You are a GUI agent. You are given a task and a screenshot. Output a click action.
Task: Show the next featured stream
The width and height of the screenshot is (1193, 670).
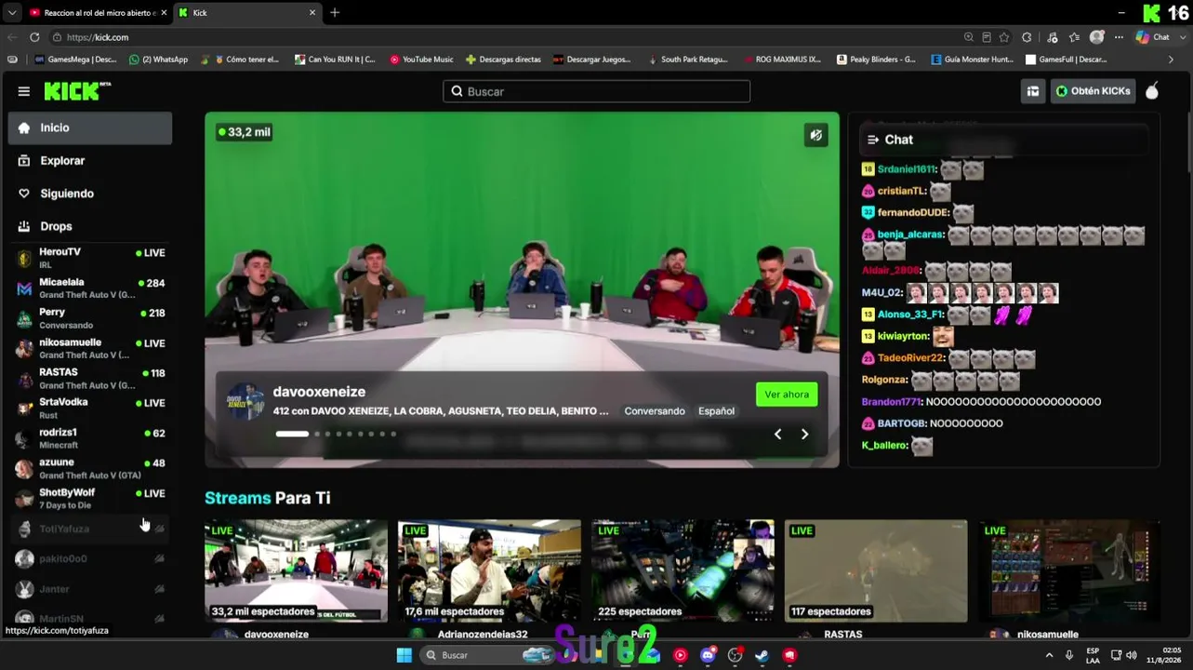point(804,435)
